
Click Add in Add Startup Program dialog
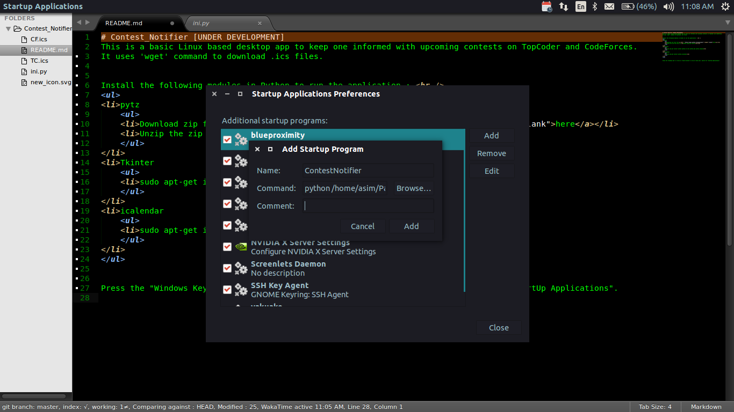(412, 226)
